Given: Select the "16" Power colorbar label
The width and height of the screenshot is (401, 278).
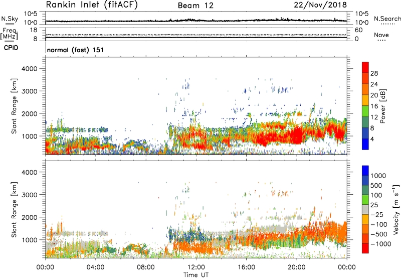Looking at the screenshot, I should point(374,106).
